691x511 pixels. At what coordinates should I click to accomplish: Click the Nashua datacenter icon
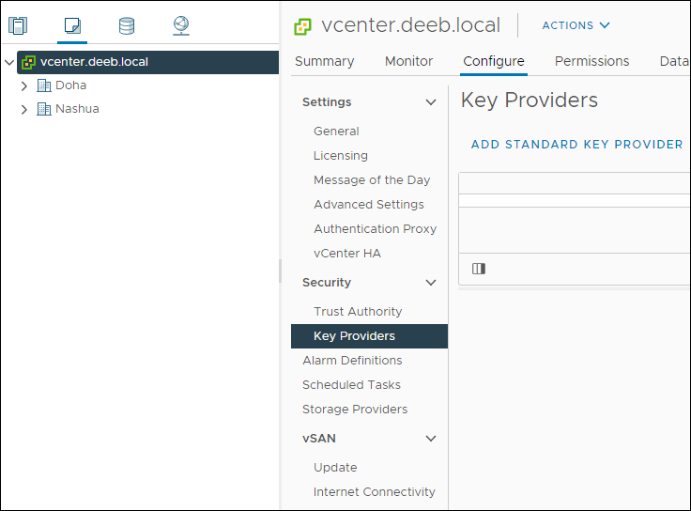(x=43, y=108)
